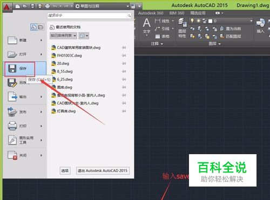The image size is (270, 200).
Task: Open 图层特性 layer properties manager
Action: click(x=183, y=28)
